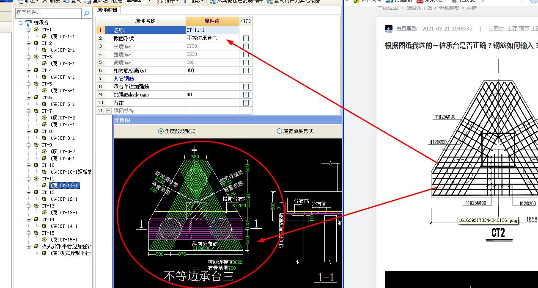The height and width of the screenshot is (288, 538).
Task: Open the 属性编辑 tab
Action: [x=107, y=10]
